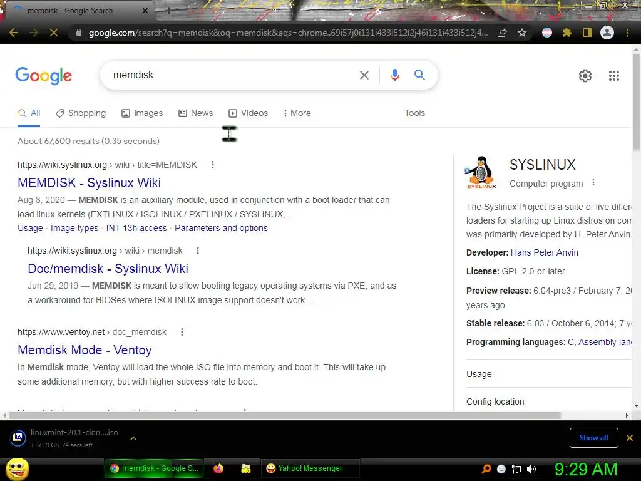Click the tray search magnifier icon

pyautogui.click(x=486, y=469)
